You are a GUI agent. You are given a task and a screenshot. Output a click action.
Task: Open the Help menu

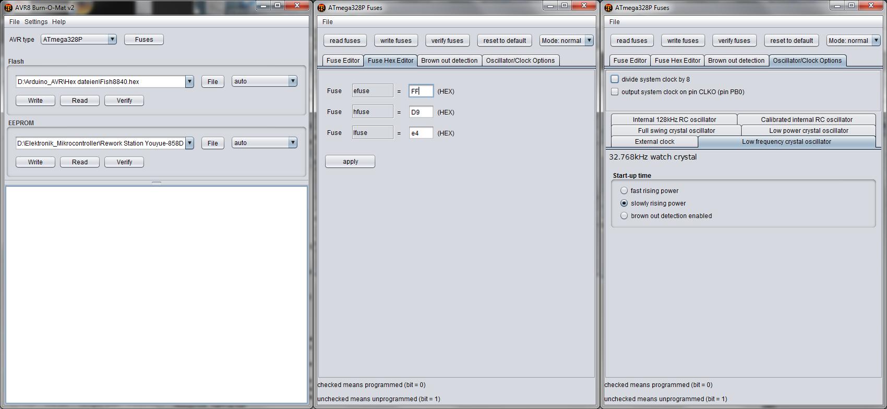59,22
